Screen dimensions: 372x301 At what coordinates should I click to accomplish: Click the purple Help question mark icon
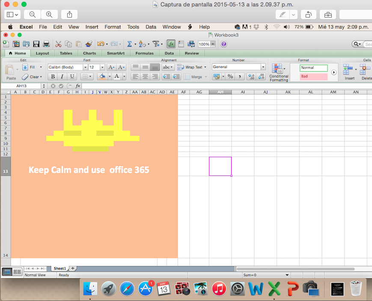pos(223,44)
